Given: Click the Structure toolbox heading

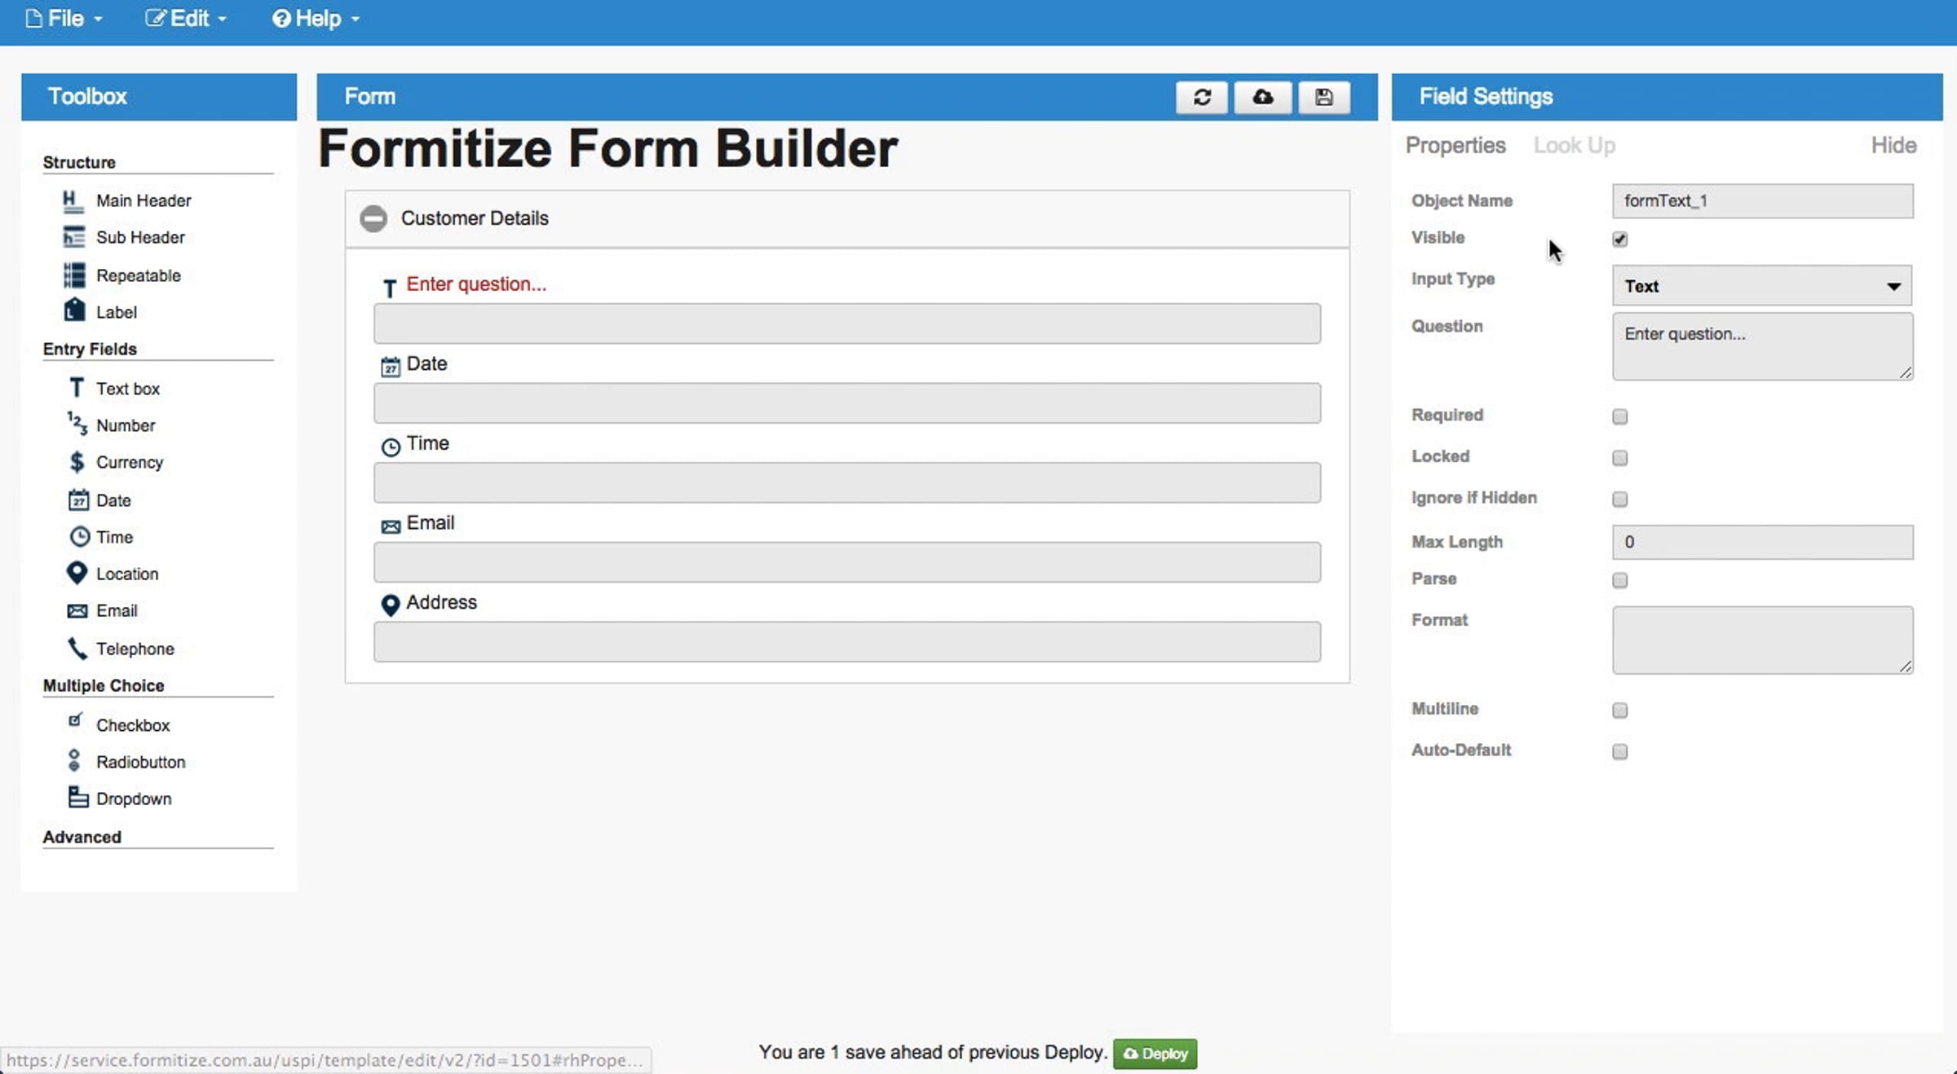Looking at the screenshot, I should click(x=79, y=162).
